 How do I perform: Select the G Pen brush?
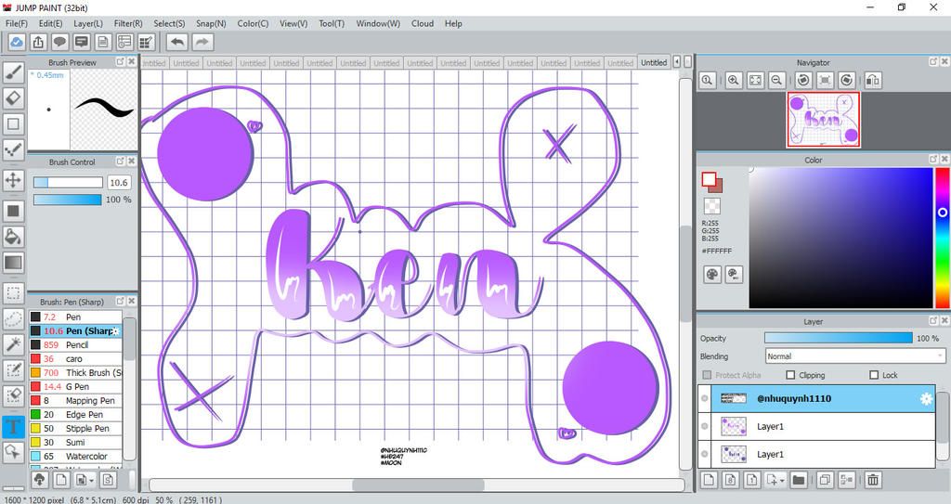coord(76,386)
